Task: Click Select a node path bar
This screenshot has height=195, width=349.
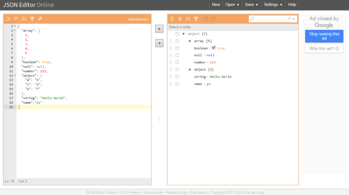Action: [233, 27]
